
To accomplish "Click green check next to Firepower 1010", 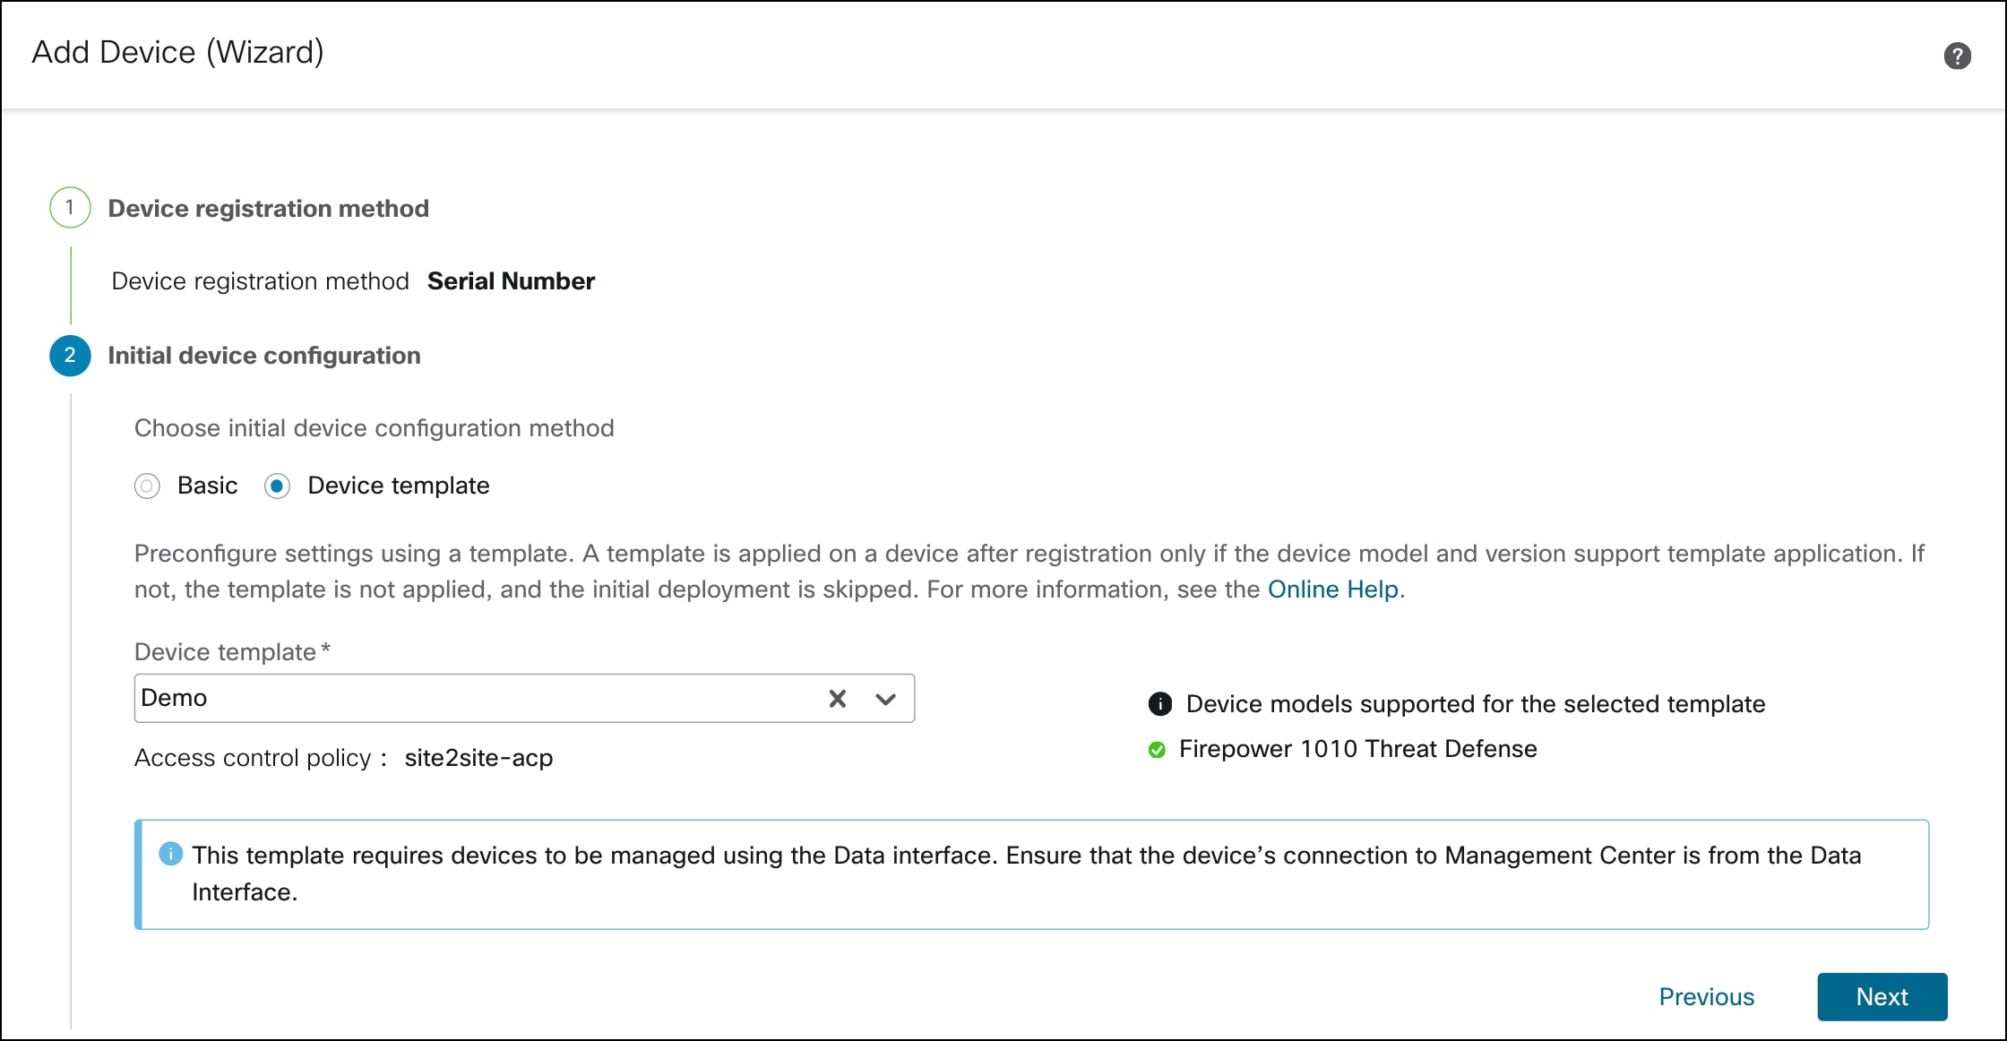I will tap(1157, 750).
